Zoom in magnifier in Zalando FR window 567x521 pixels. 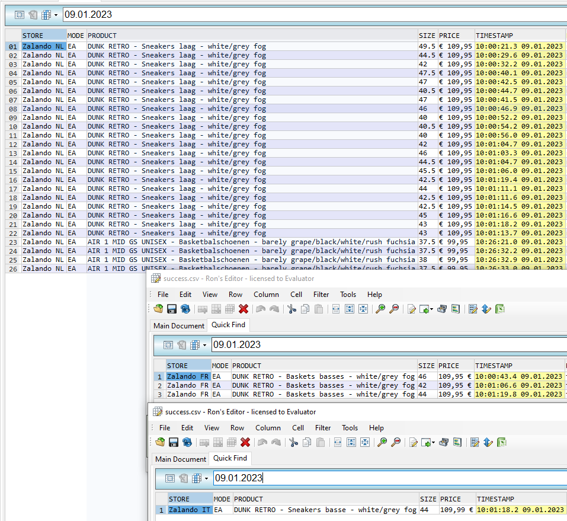click(x=380, y=309)
